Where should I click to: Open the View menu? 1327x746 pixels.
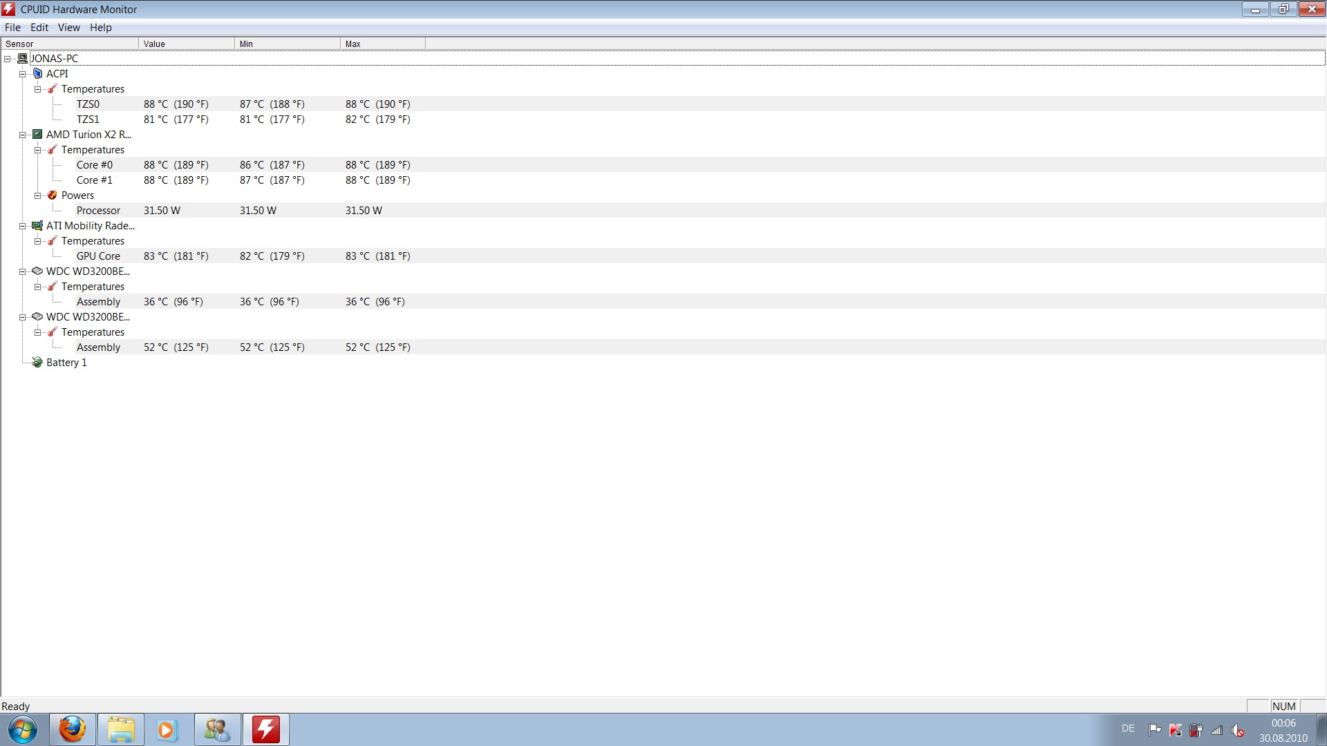(68, 28)
